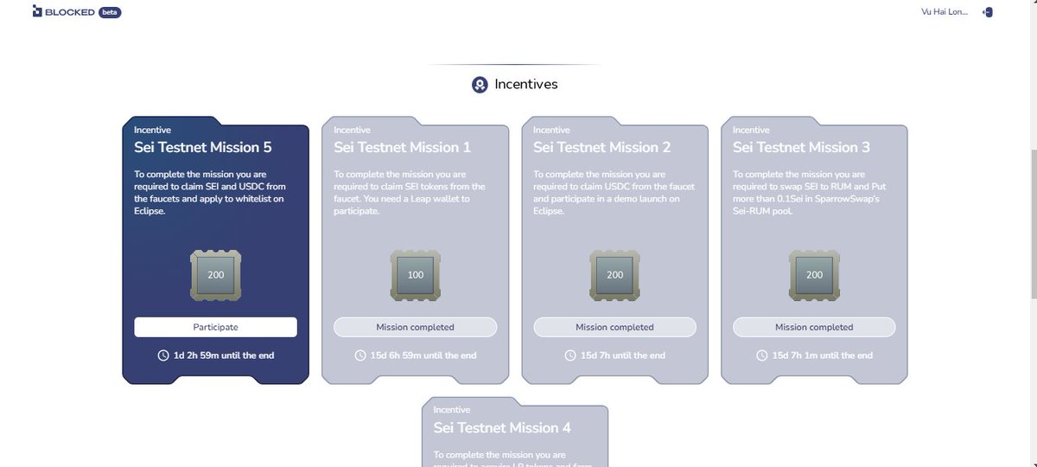Click Mission completed on Mission 1 card

(x=415, y=327)
